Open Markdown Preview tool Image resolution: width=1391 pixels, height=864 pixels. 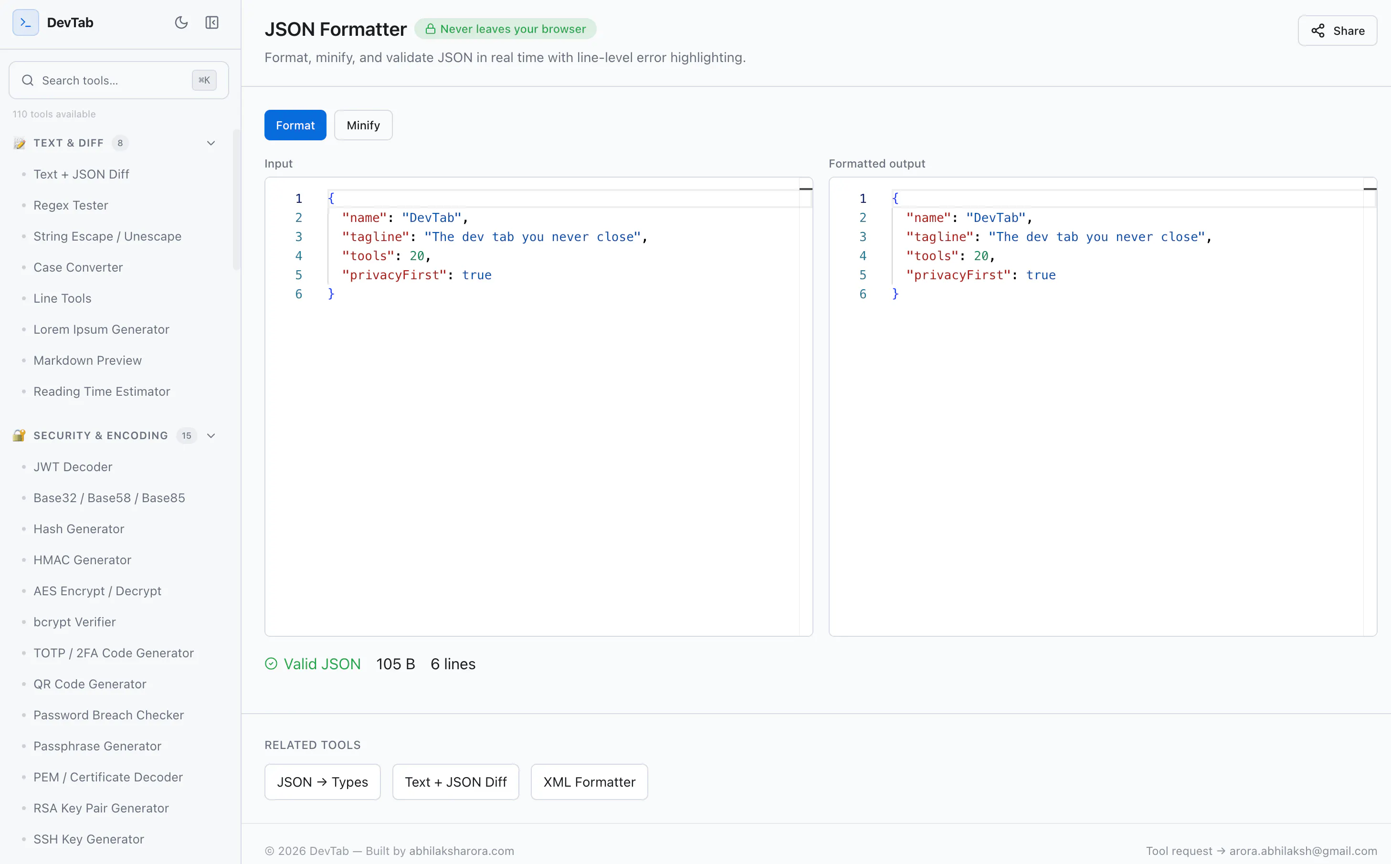pyautogui.click(x=87, y=360)
